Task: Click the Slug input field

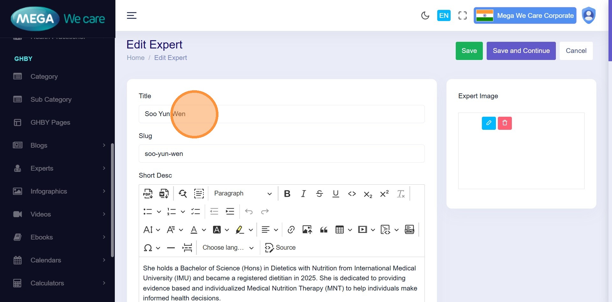Action: 281,154
